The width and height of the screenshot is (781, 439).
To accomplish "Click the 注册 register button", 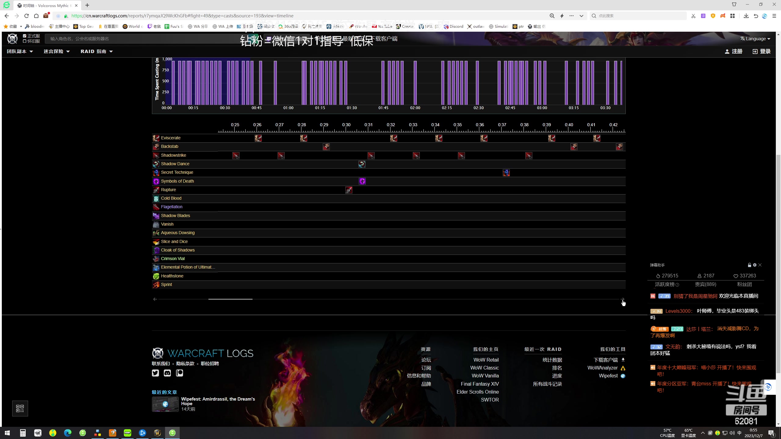I will pos(733,52).
